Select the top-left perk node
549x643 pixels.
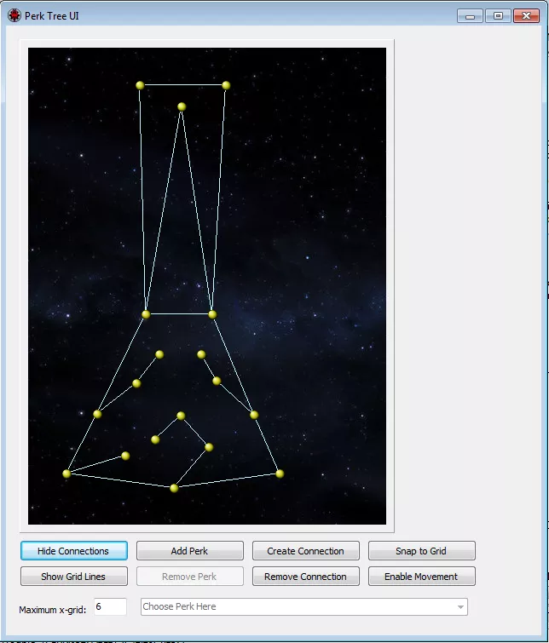click(140, 85)
